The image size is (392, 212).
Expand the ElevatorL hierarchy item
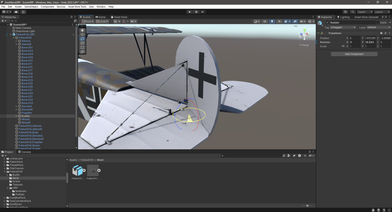(x=16, y=106)
